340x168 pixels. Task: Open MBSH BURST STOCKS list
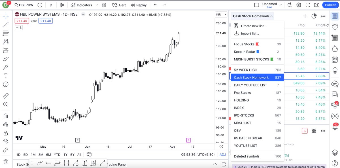(x=258, y=59)
